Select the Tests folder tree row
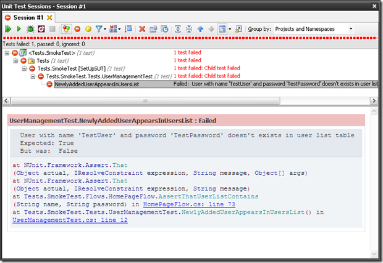Viewport: 383px width, 263px height. coord(53,60)
